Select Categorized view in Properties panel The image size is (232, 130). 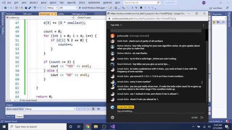[214, 22]
